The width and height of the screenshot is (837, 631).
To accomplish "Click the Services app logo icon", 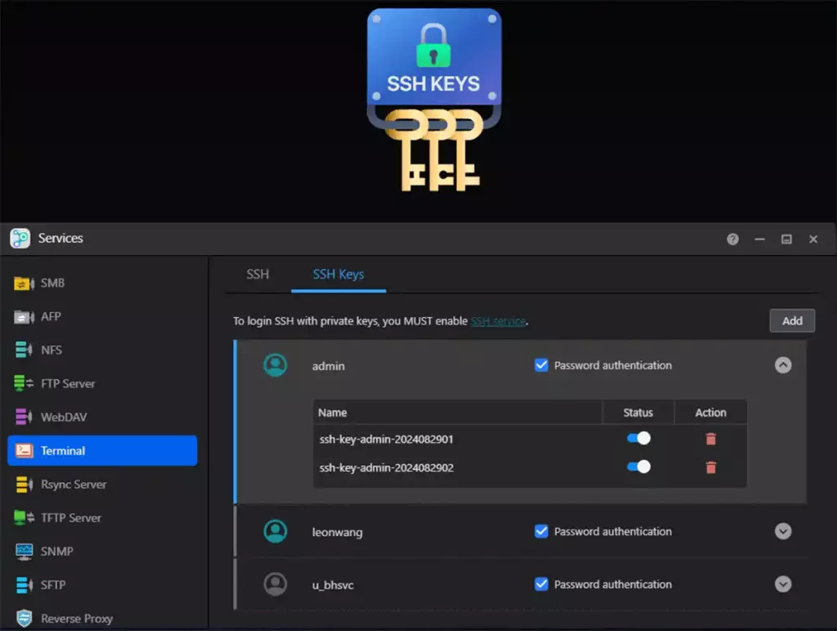I will pyautogui.click(x=20, y=238).
